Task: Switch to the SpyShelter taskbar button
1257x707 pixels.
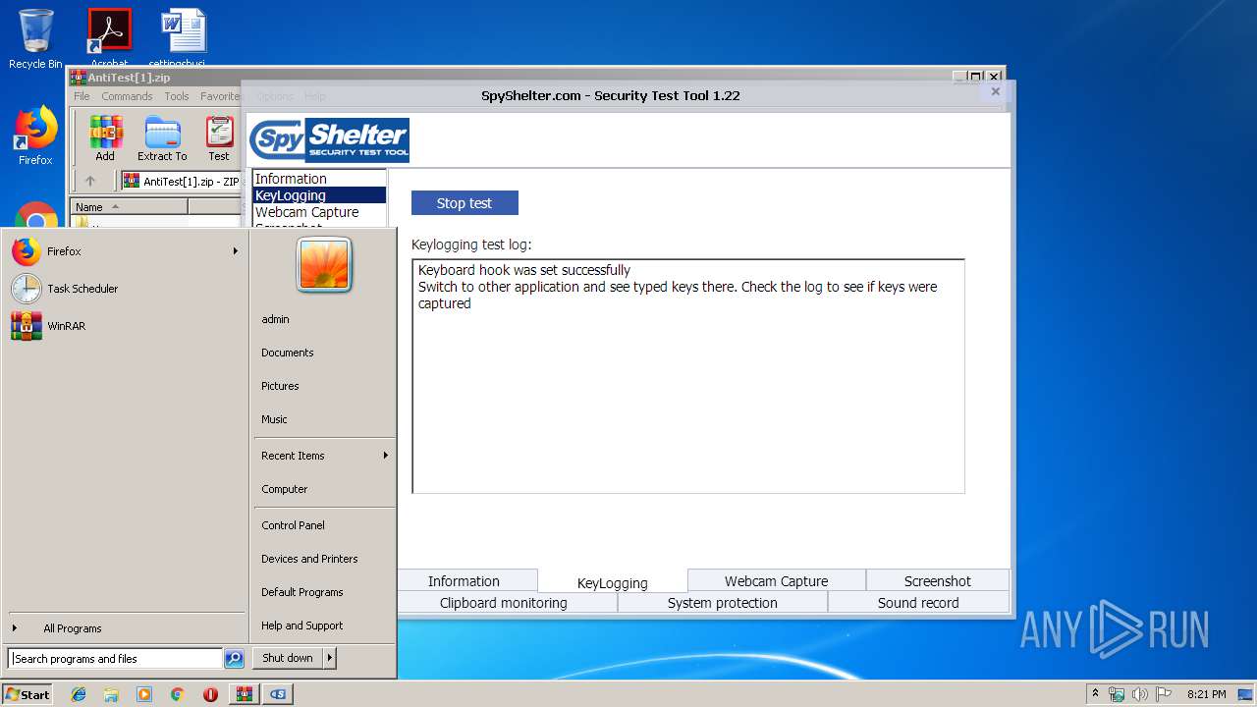Action: pyautogui.click(x=278, y=694)
